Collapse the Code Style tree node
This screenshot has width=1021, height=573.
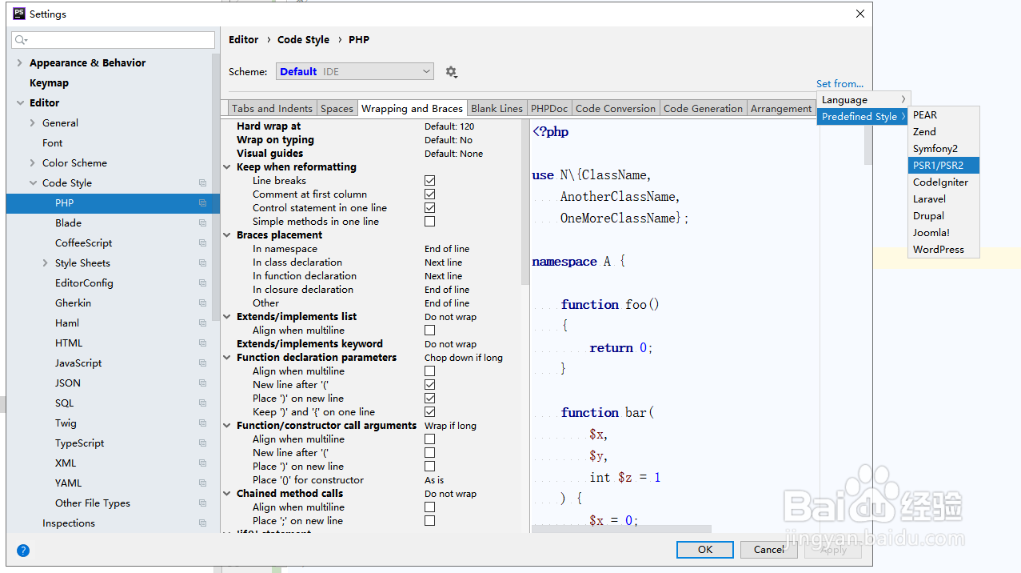[33, 183]
